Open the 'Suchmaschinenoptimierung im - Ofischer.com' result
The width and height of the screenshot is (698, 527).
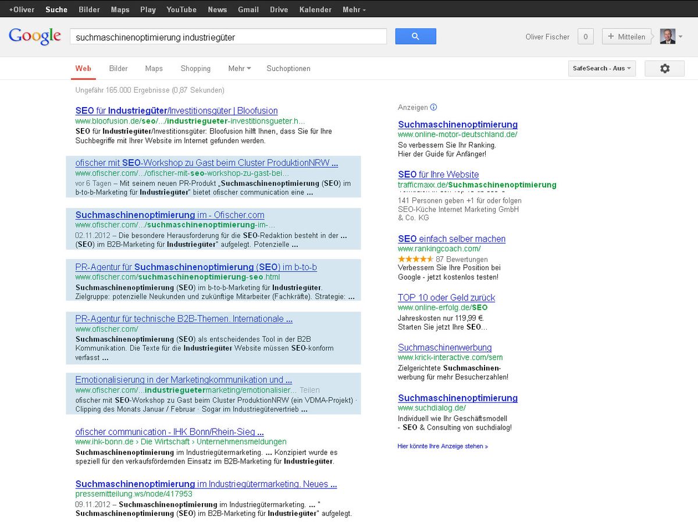[x=170, y=215]
